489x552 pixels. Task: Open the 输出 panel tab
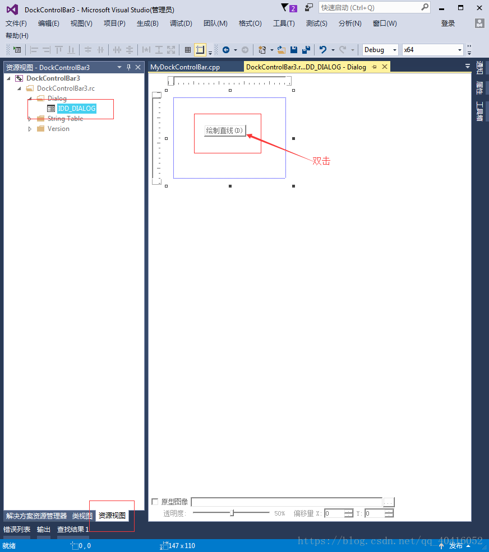tap(44, 530)
